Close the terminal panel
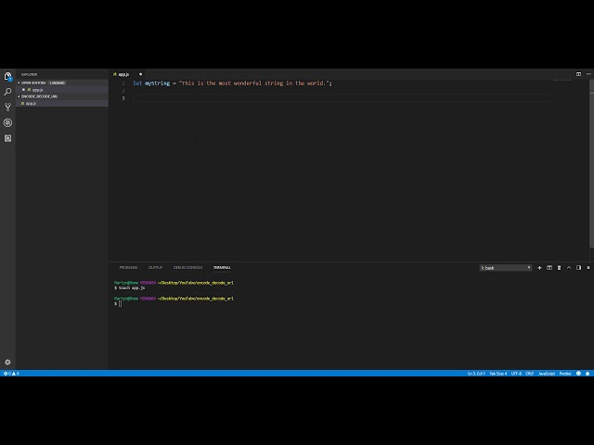The height and width of the screenshot is (445, 594). click(588, 268)
